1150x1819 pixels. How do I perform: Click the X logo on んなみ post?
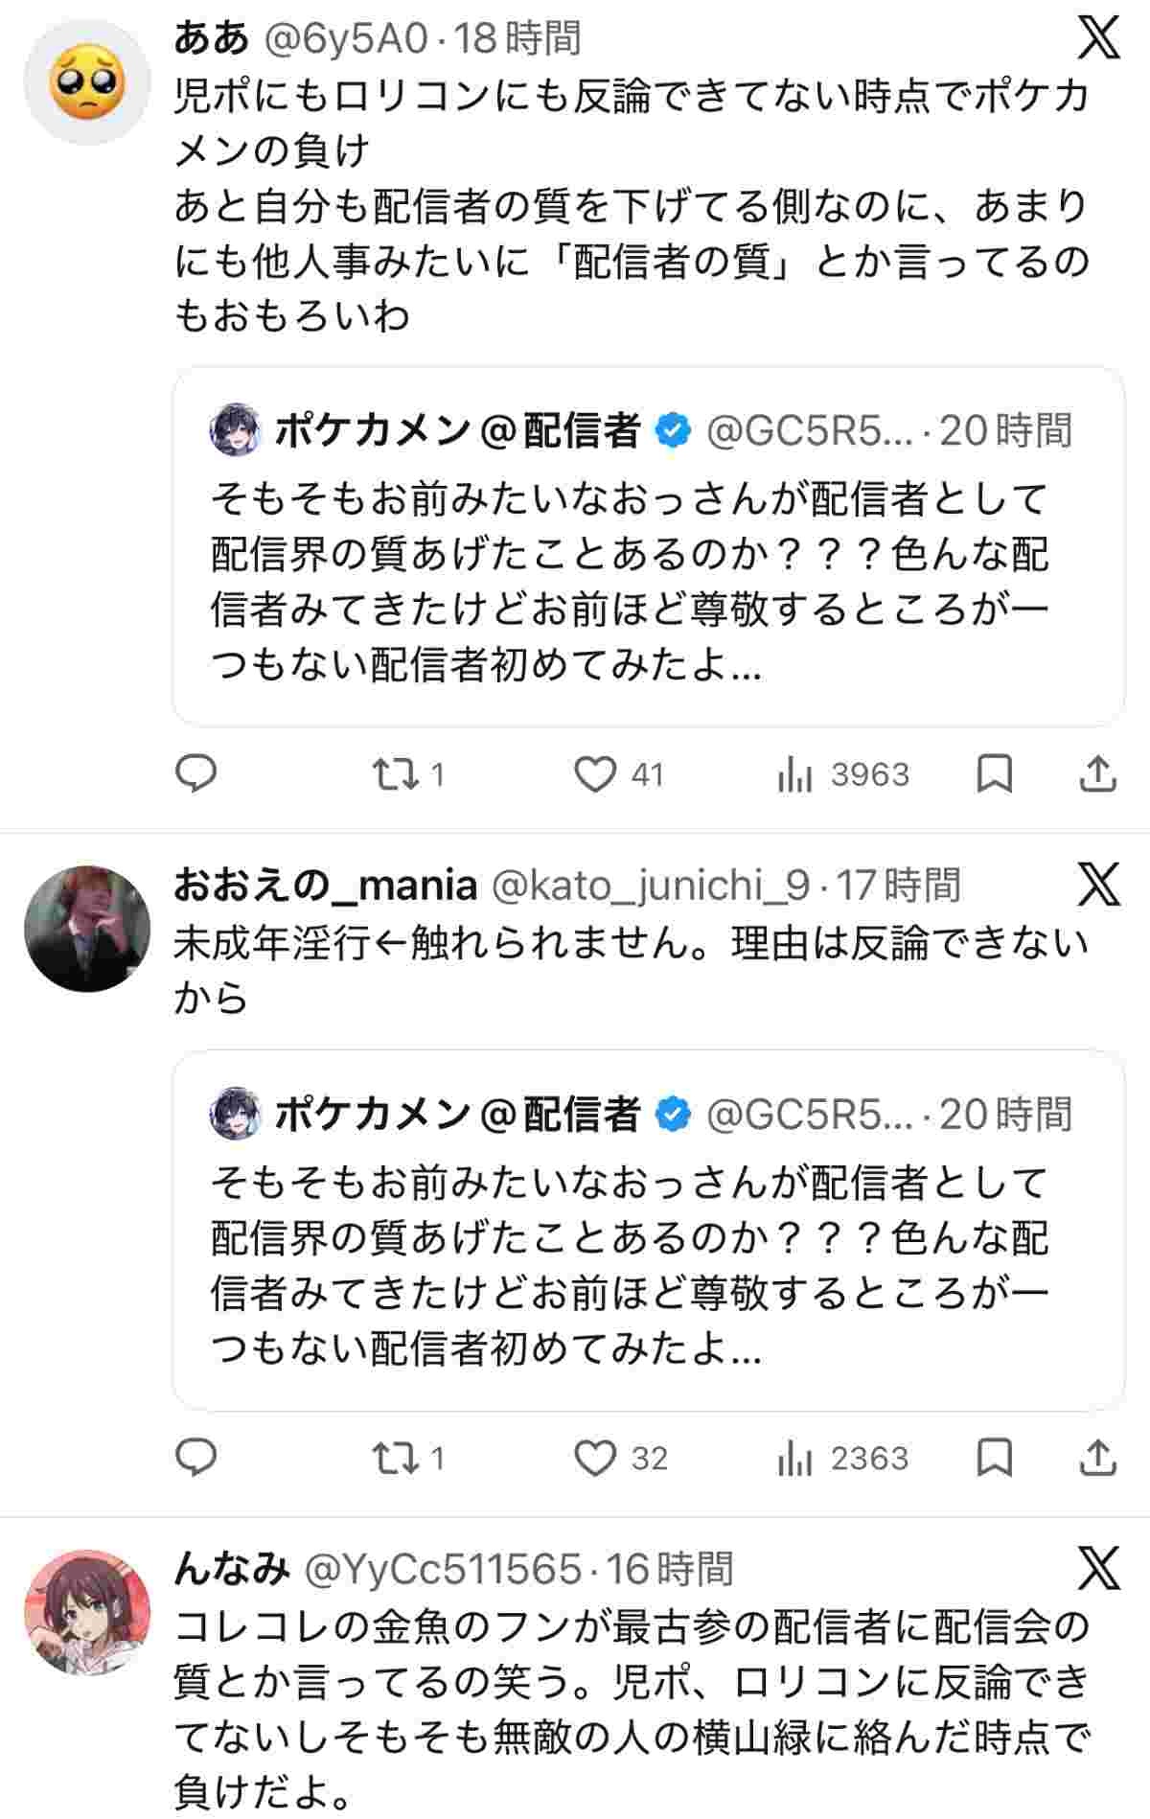pyautogui.click(x=1098, y=1568)
